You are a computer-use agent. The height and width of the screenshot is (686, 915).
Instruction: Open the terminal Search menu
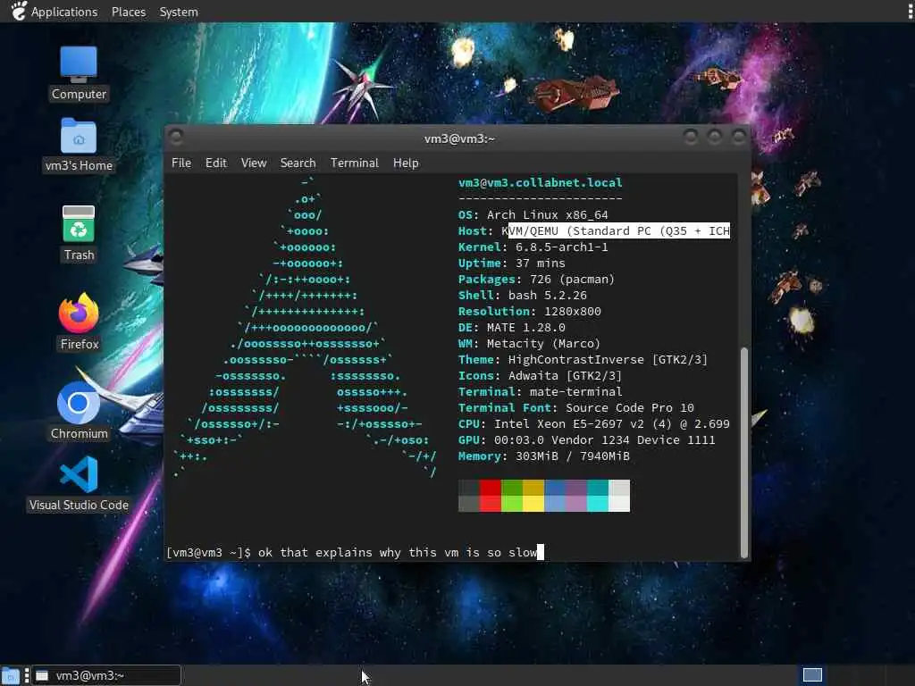(298, 163)
